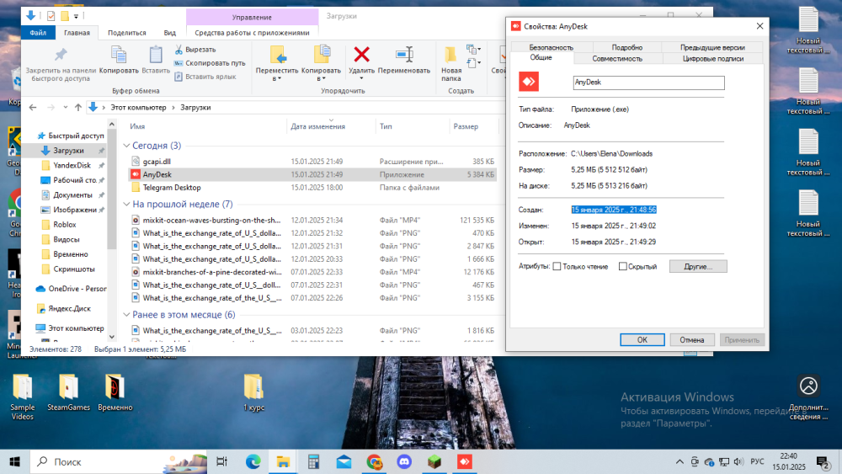Open the Цифровые подписи tab
842x474 pixels.
click(x=712, y=58)
